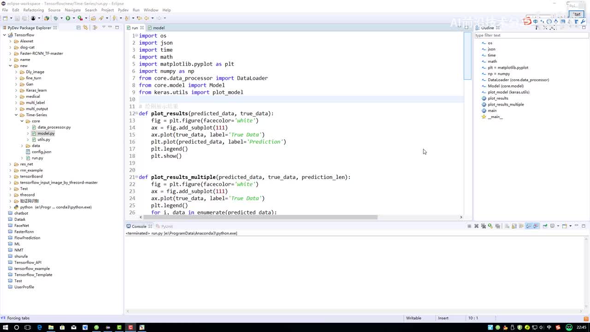Click the Debug bug icon in toolbar
The image size is (590, 332).
55,18
